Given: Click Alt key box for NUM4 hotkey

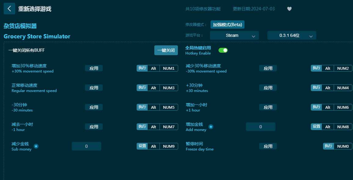Looking at the screenshot, I should point(328,88).
